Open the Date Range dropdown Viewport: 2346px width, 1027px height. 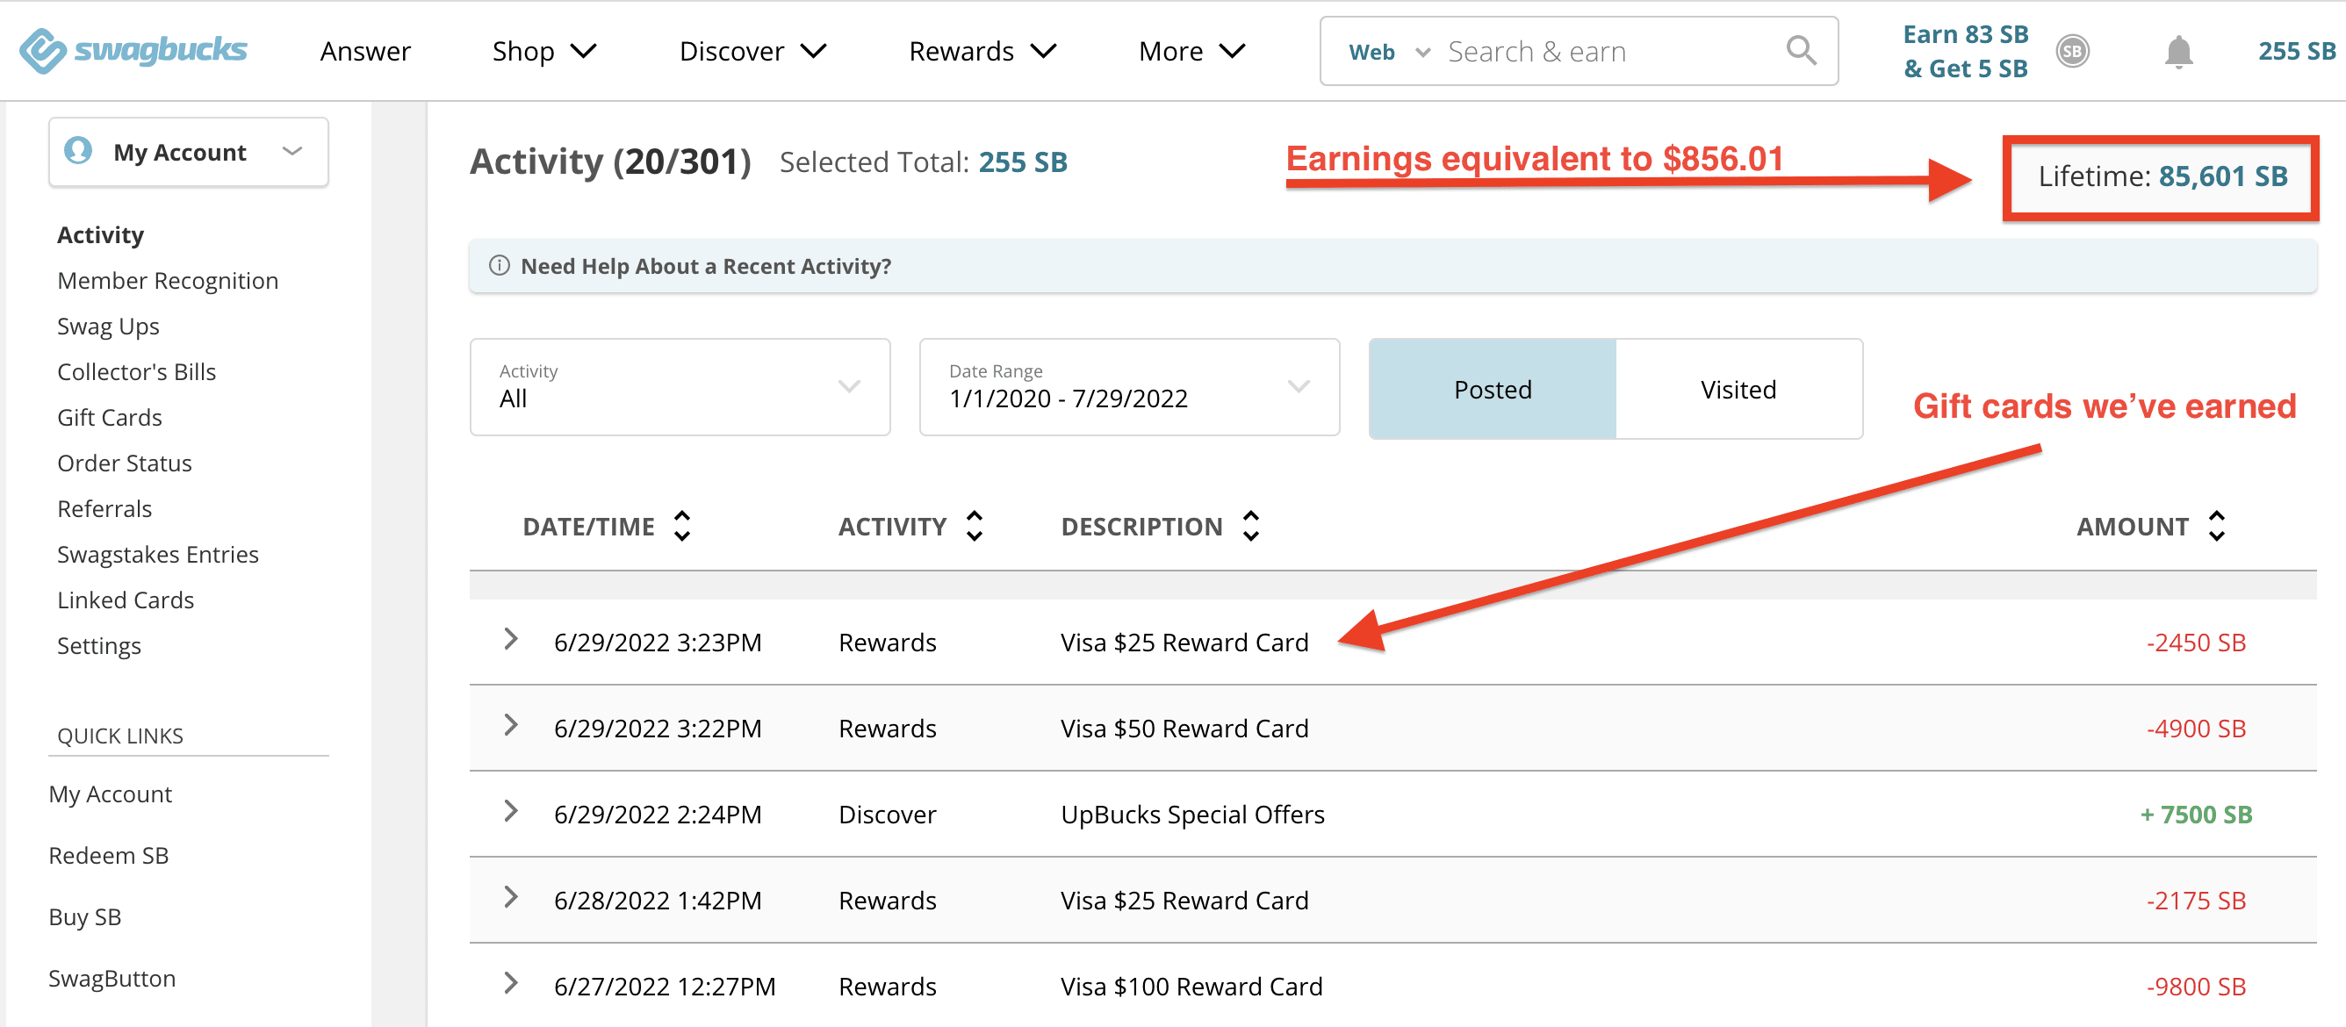click(x=1128, y=387)
